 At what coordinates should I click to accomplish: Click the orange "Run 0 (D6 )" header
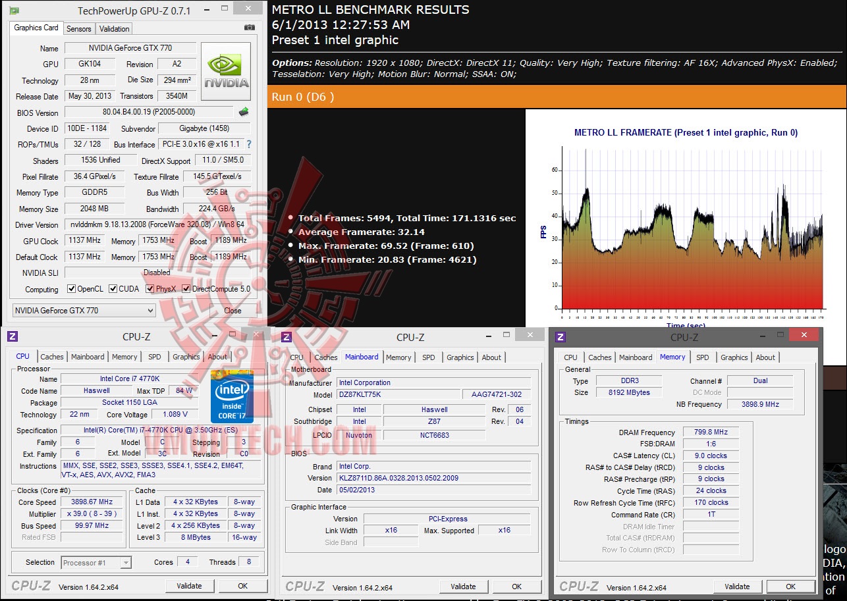point(557,97)
